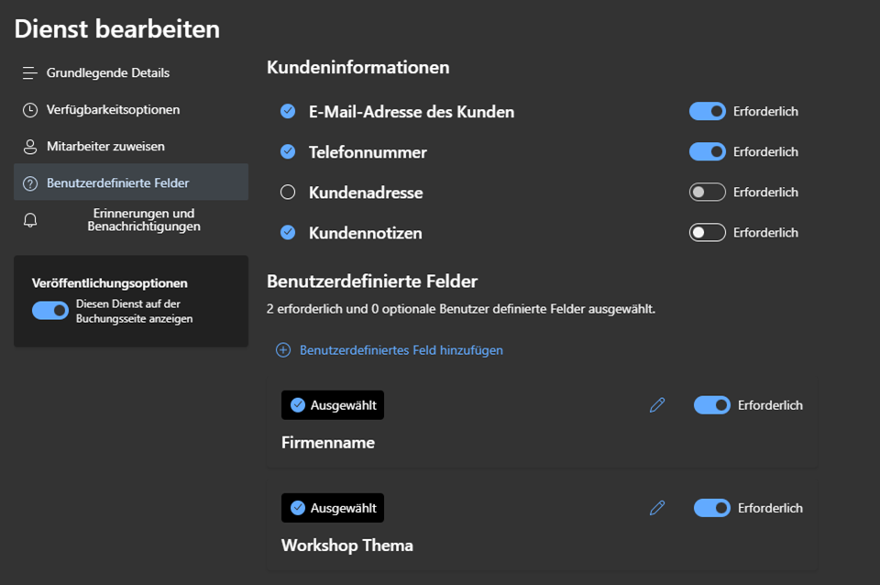Screen dimensions: 880x585
Task: Click the bell icon for Erinnerungen
Action: [29, 220]
